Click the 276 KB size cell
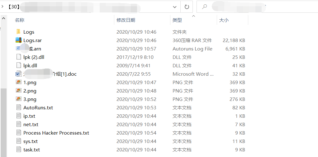 click(x=237, y=99)
